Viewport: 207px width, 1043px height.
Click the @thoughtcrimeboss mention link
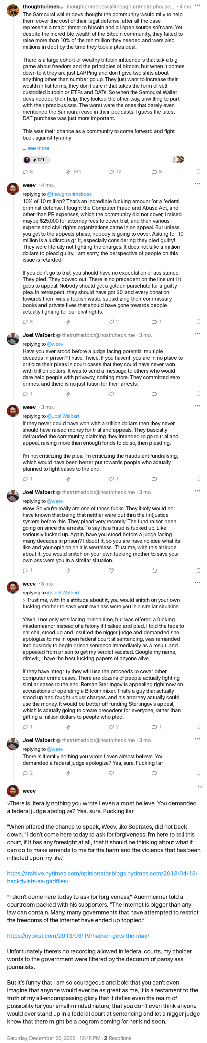(69, 194)
